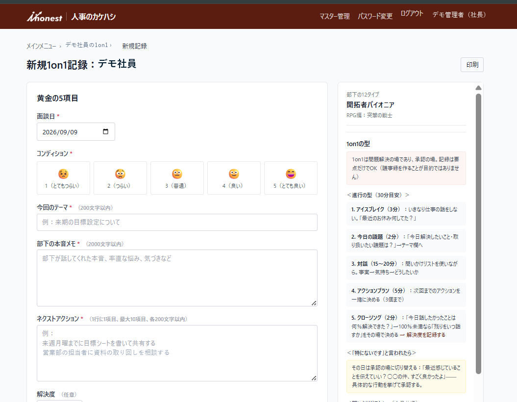The height and width of the screenshot is (402, 517).
Task: Open the calendar picker icon in the date field
Action: [x=105, y=131]
